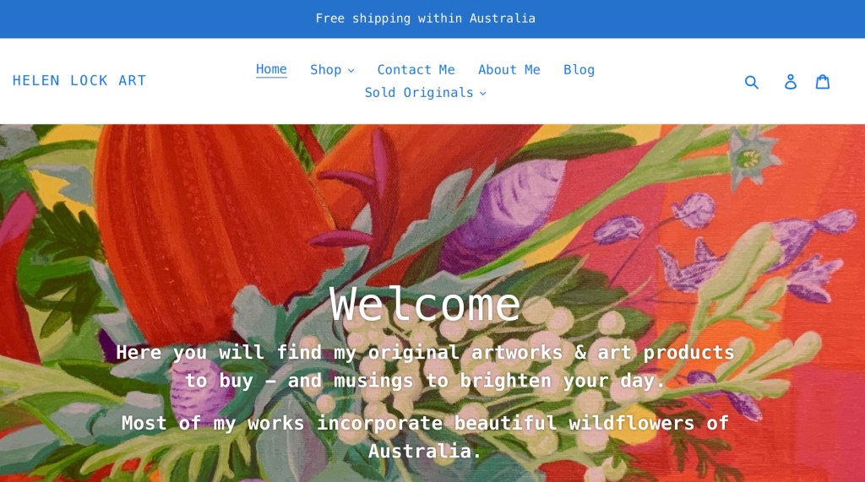Expand the chevron next to Shop
This screenshot has width=865, height=482.
(x=351, y=71)
